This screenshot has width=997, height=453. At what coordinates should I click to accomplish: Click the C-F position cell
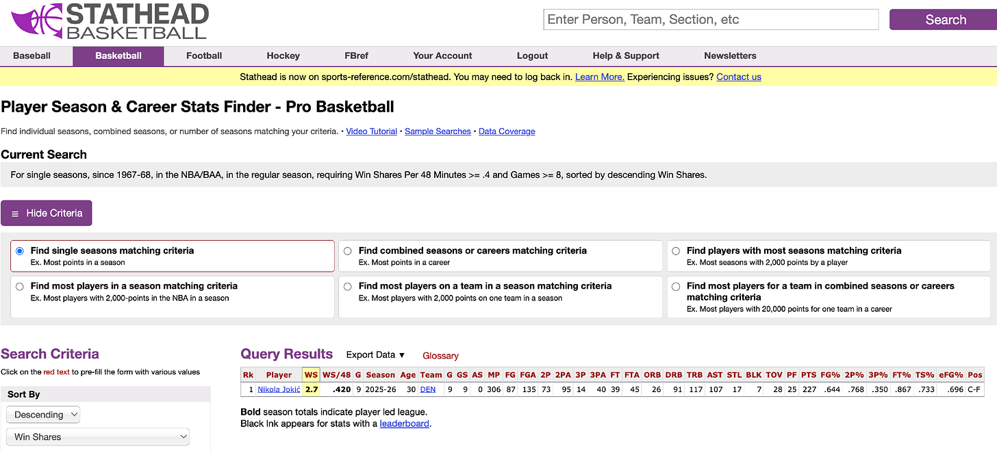(975, 389)
